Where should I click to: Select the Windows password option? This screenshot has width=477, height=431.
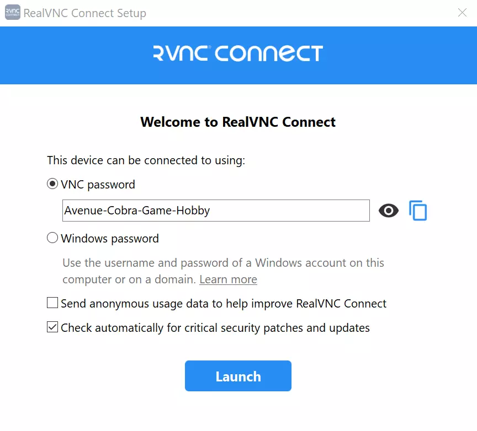[52, 238]
